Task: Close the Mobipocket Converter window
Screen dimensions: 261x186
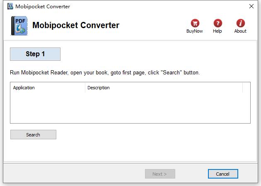Action: tap(251, 6)
